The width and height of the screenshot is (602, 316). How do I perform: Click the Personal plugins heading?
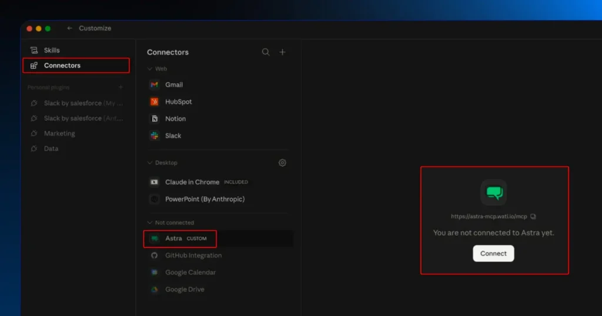pos(48,88)
